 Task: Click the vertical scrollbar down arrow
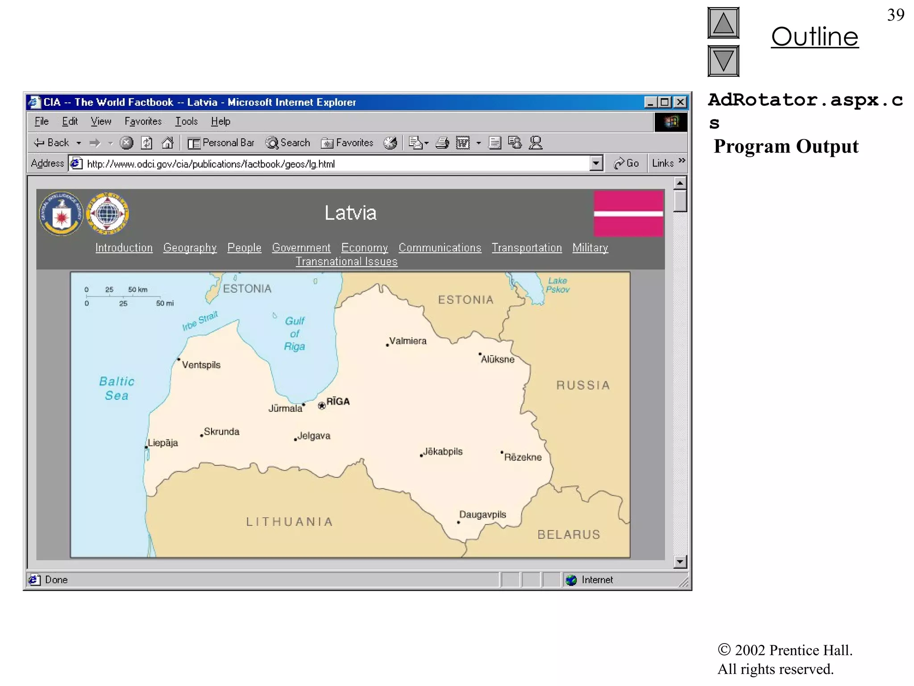coord(680,561)
